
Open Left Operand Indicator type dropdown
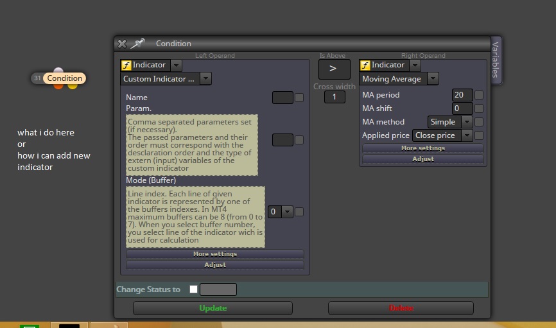176,65
